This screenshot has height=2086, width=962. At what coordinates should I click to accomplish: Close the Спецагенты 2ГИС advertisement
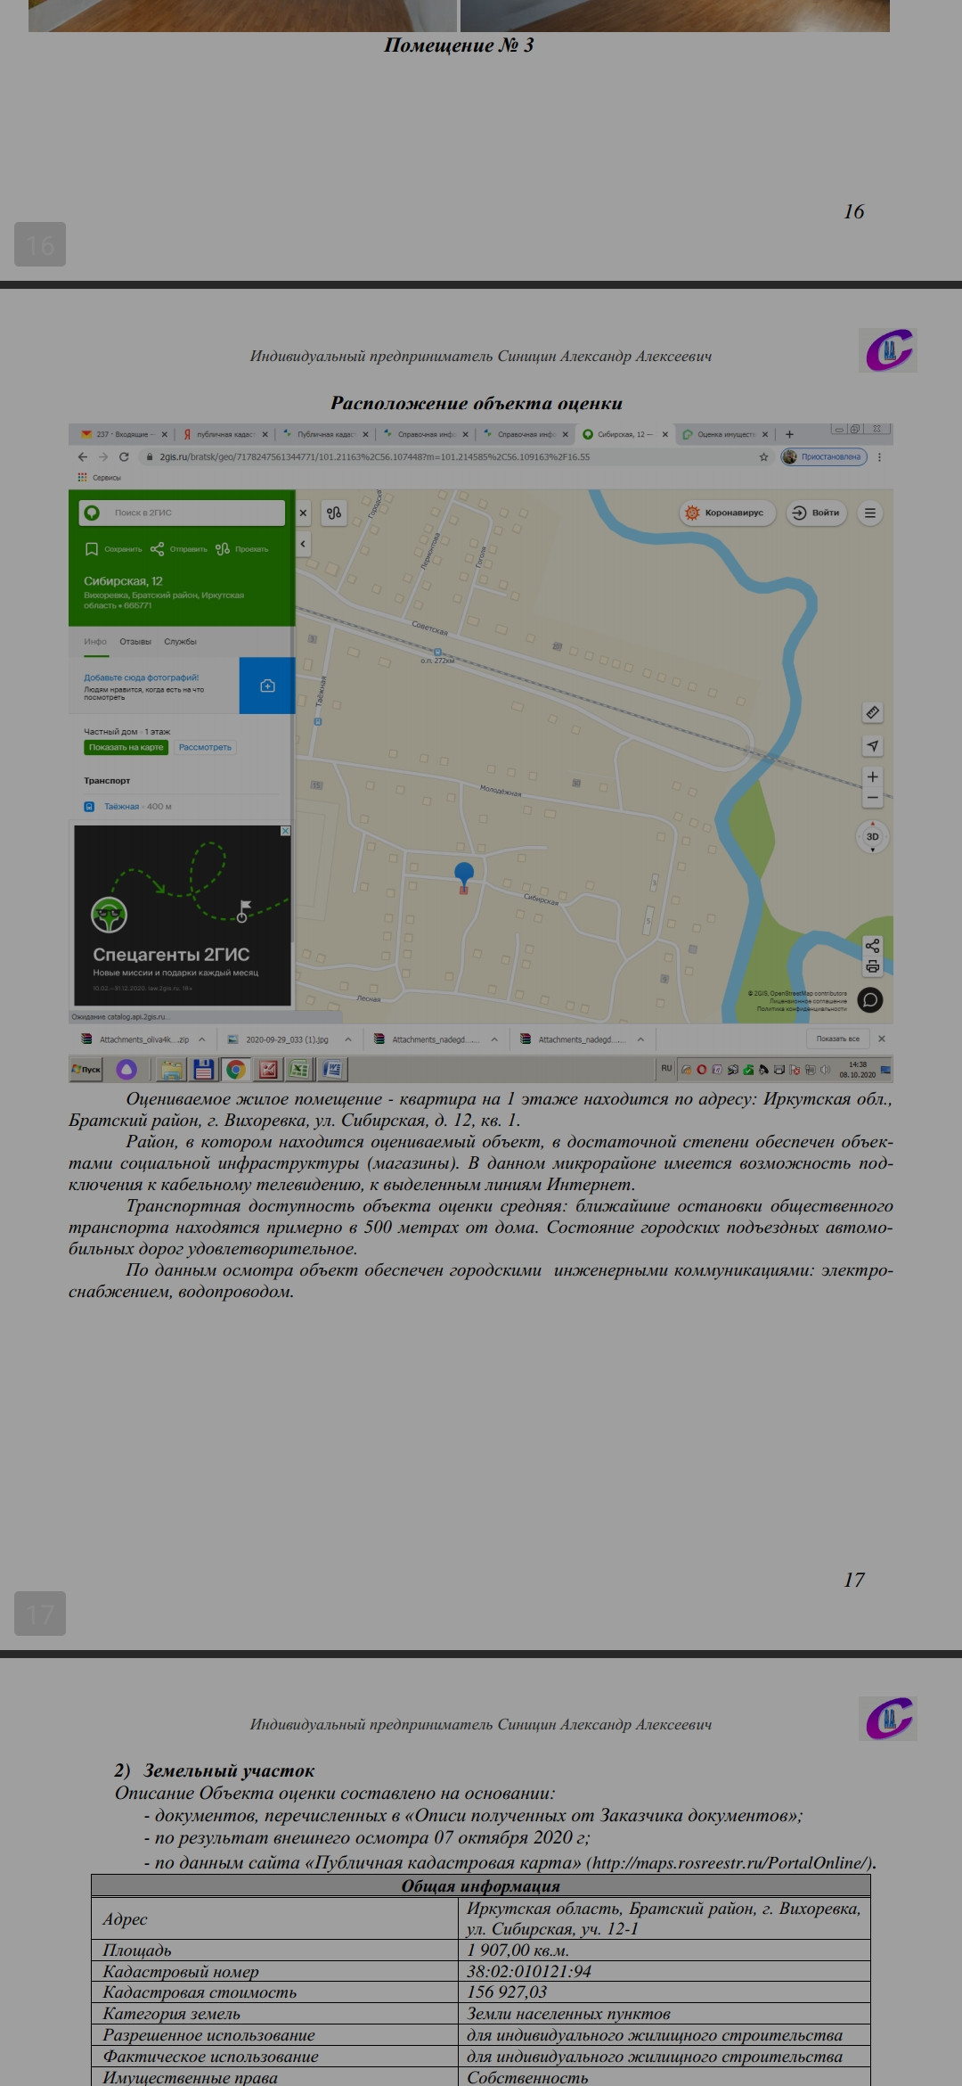point(285,831)
